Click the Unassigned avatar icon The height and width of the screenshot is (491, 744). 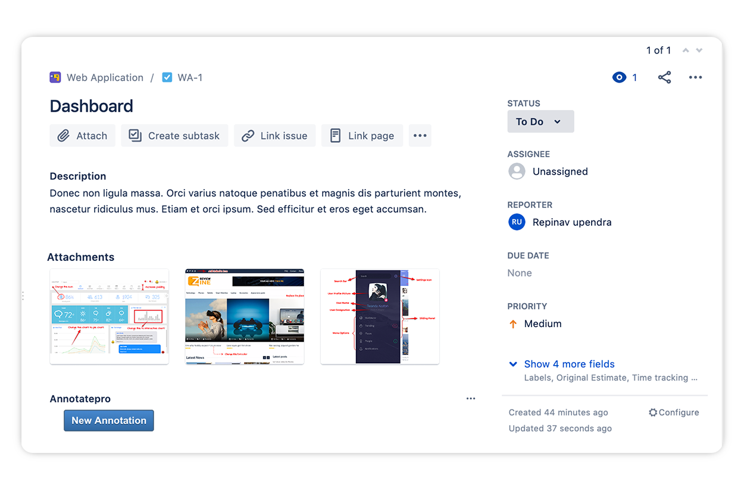517,171
